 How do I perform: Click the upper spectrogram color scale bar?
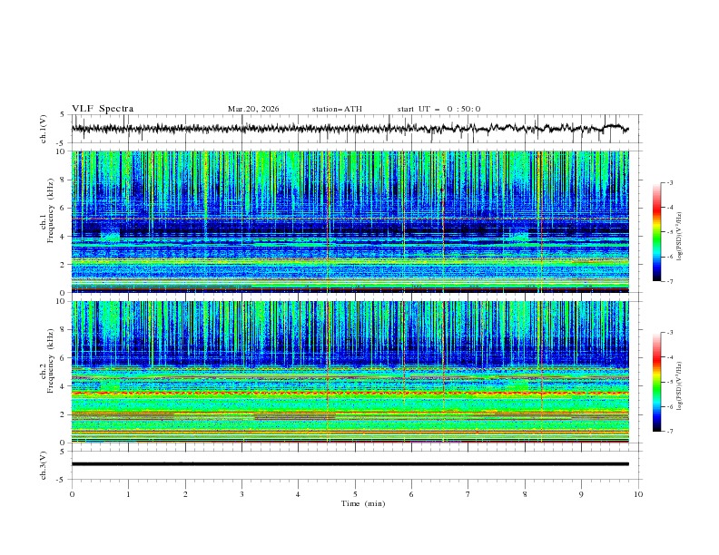pyautogui.click(x=657, y=232)
